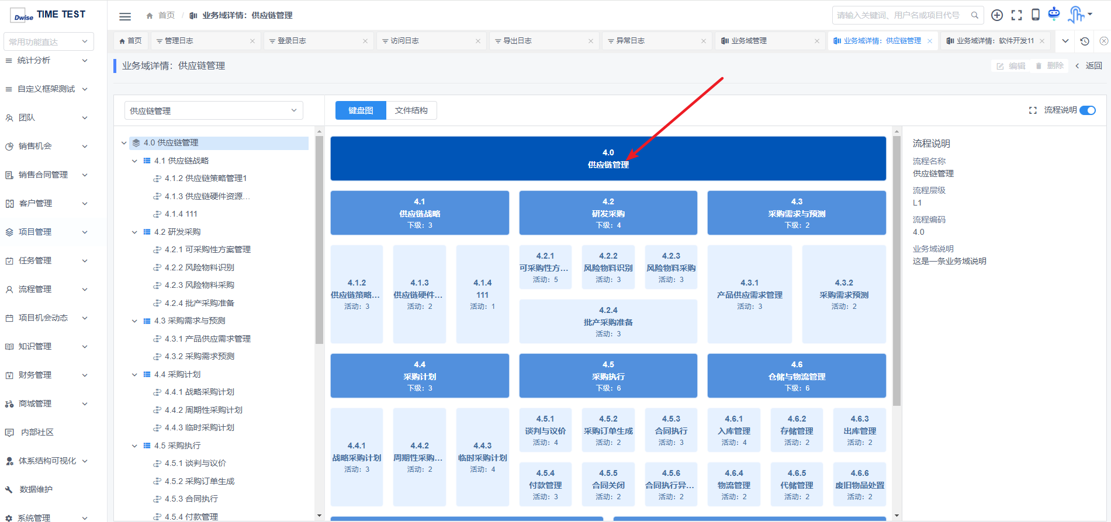Click the 销售机会 sidebar icon
This screenshot has width=1111, height=522.
[x=9, y=146]
